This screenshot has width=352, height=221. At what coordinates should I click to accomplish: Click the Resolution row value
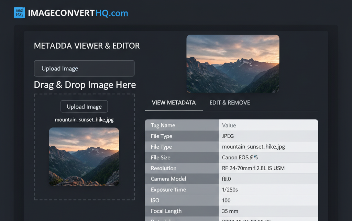pos(241,168)
